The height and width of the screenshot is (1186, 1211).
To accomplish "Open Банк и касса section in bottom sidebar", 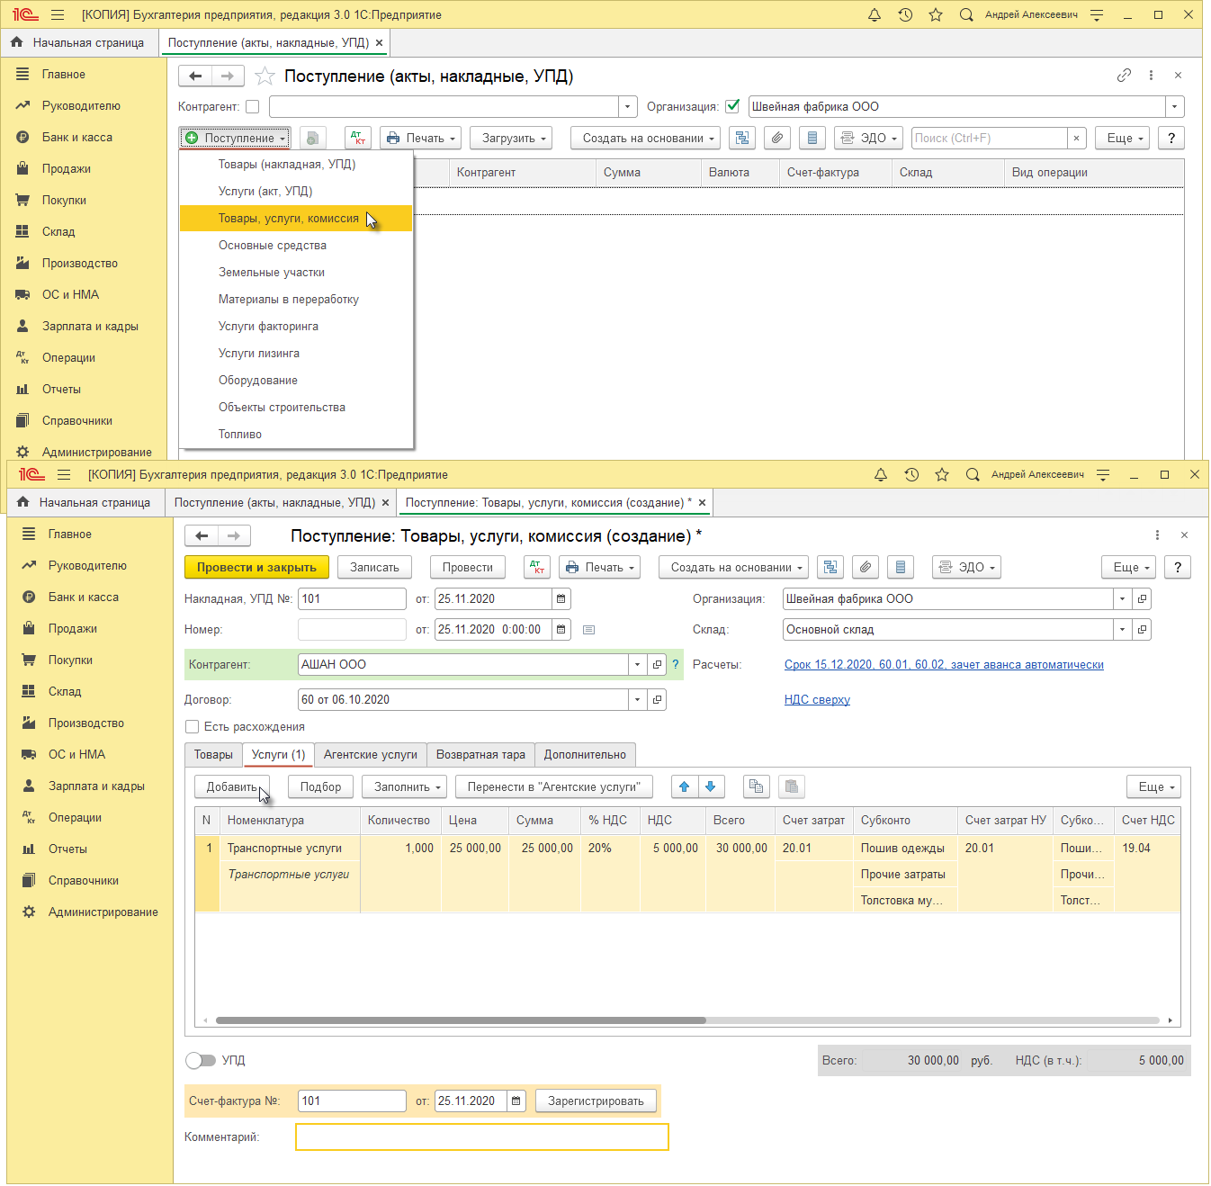I will tap(84, 597).
